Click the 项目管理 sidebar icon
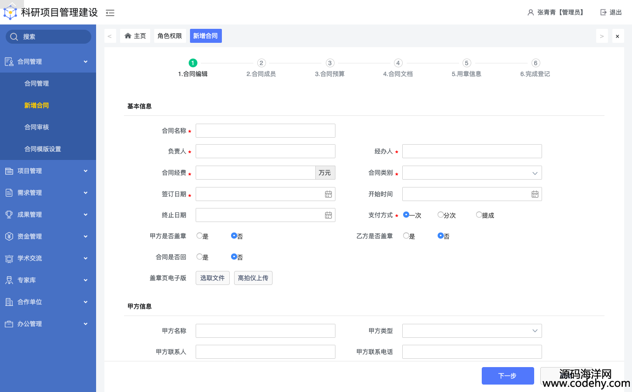 [9, 171]
